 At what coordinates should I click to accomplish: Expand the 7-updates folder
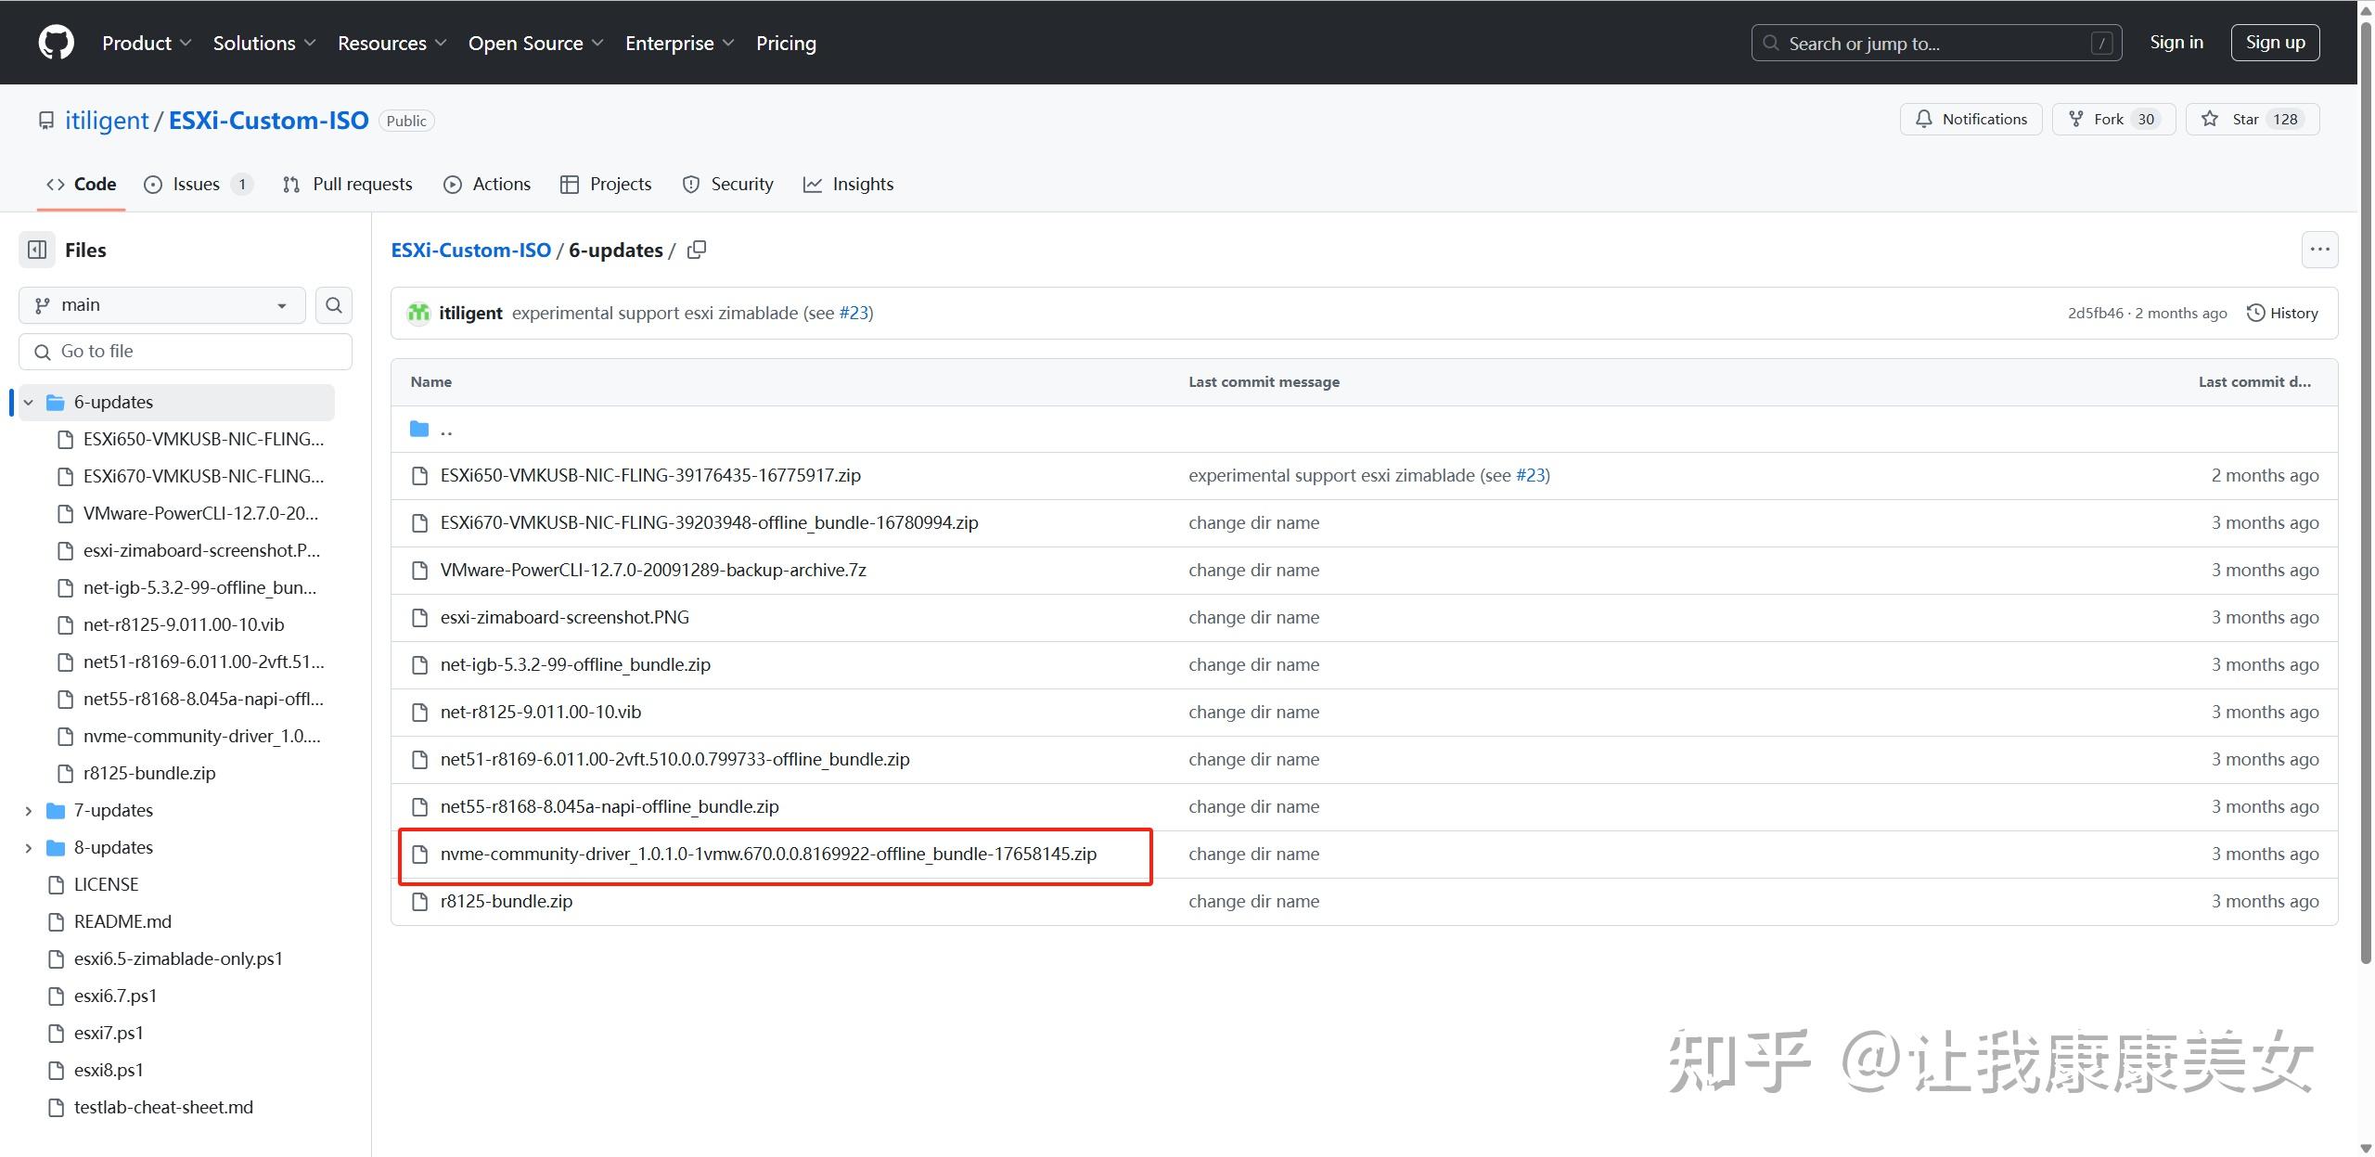29,810
